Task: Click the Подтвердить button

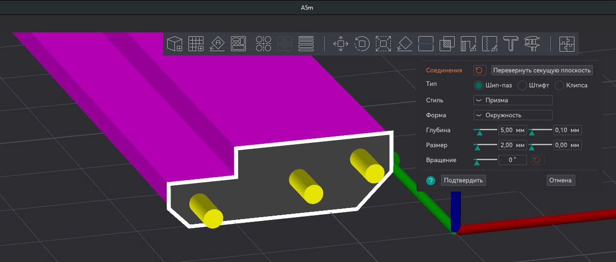Action: 463,180
